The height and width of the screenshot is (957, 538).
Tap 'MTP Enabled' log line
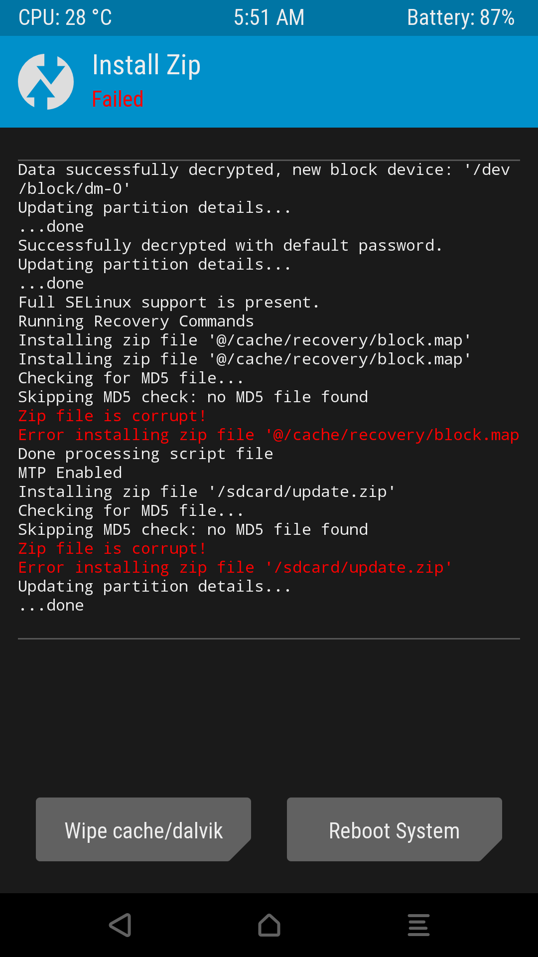tap(70, 473)
